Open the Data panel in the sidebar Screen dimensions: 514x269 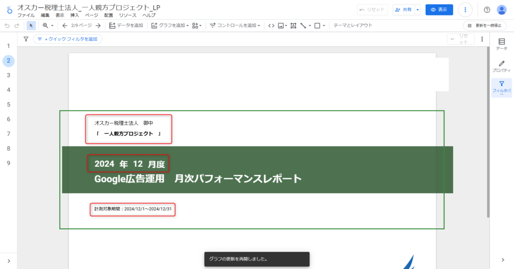pyautogui.click(x=501, y=44)
